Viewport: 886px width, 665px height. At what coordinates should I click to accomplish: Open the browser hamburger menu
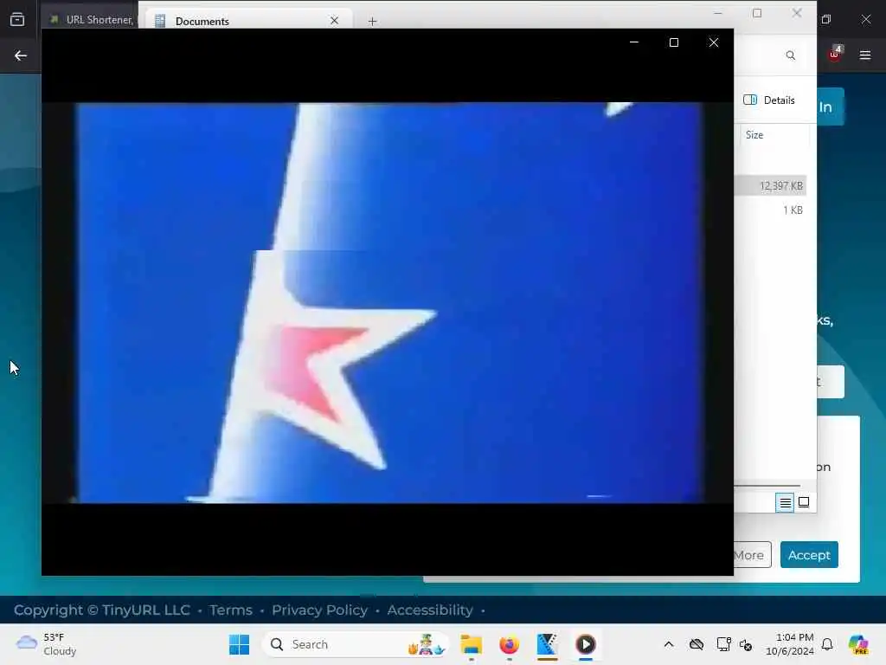click(865, 55)
